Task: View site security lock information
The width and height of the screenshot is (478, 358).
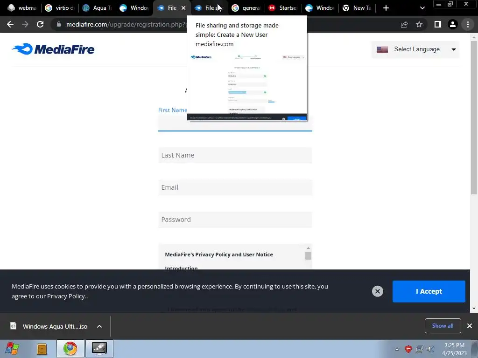Action: [59, 24]
